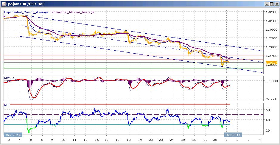Click date label 17 on time axis
Viewport: 280px width, 145px height.
click(117, 140)
